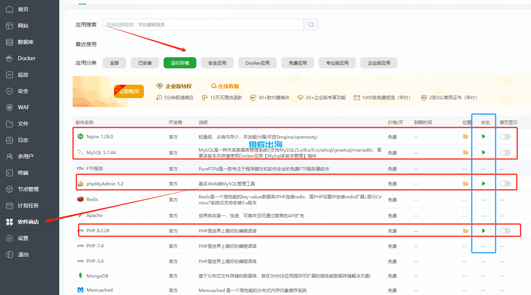Open the 首页 home sidebar item
The image size is (531, 295).
click(x=23, y=9)
